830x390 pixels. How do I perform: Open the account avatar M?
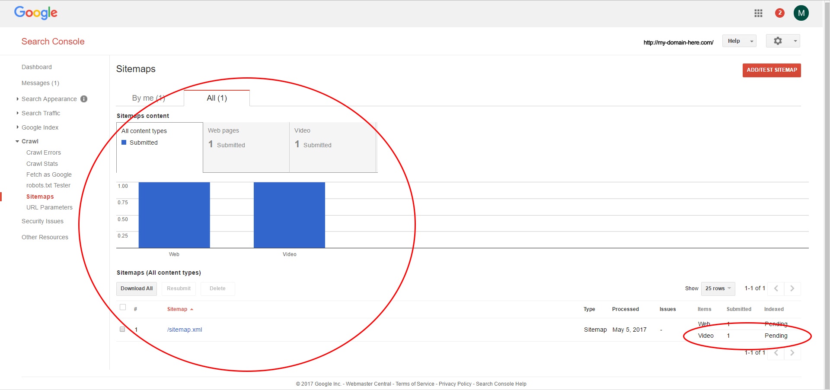click(801, 13)
